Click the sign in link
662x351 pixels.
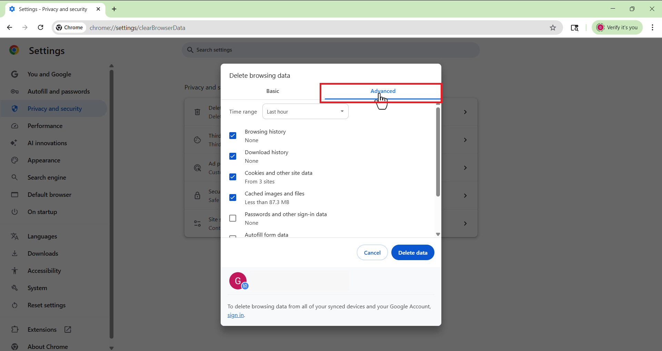tap(235, 315)
